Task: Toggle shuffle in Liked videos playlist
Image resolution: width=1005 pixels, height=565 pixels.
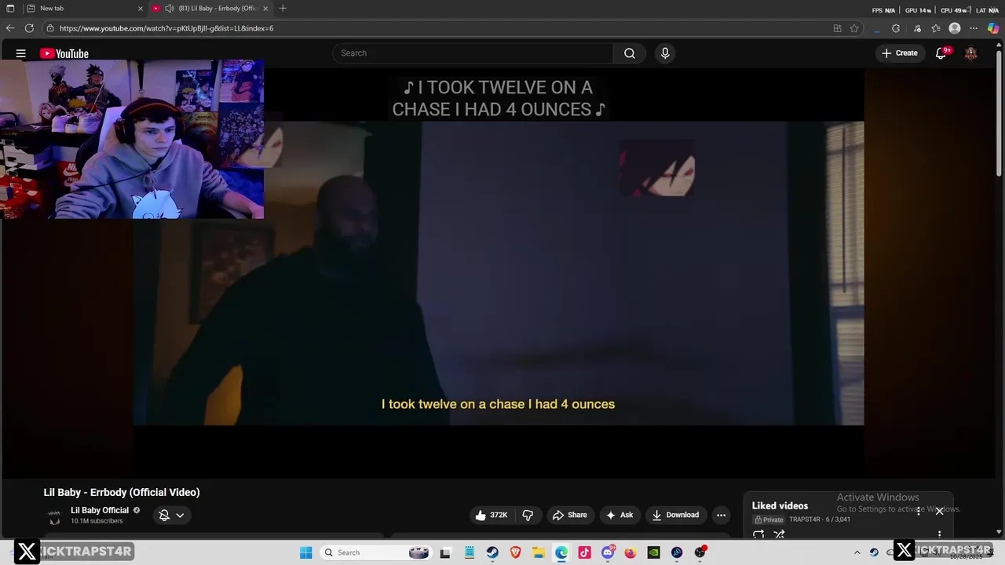Action: pyautogui.click(x=780, y=534)
